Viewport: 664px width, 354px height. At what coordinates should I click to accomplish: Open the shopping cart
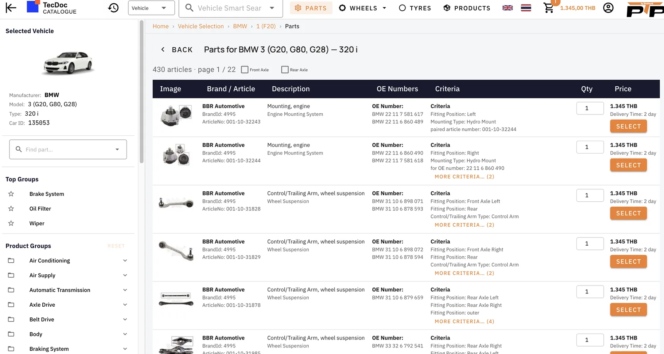tap(549, 8)
